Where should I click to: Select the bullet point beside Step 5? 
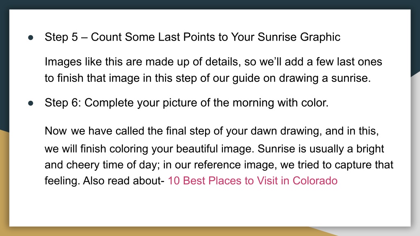(30, 37)
